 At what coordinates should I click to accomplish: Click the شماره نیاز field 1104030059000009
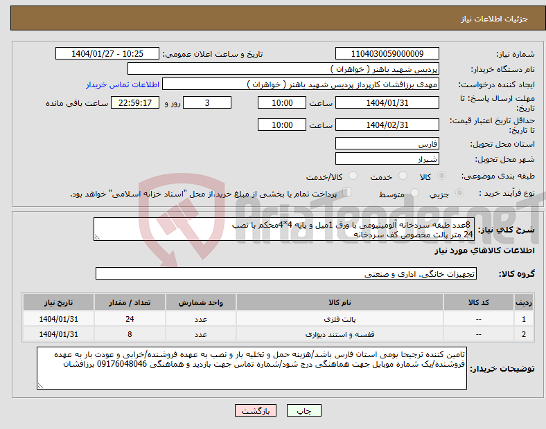[x=387, y=54]
